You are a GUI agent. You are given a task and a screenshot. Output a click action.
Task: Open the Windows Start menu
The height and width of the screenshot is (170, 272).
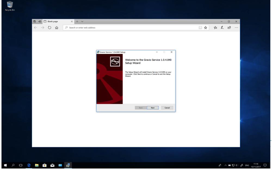click(x=5, y=165)
